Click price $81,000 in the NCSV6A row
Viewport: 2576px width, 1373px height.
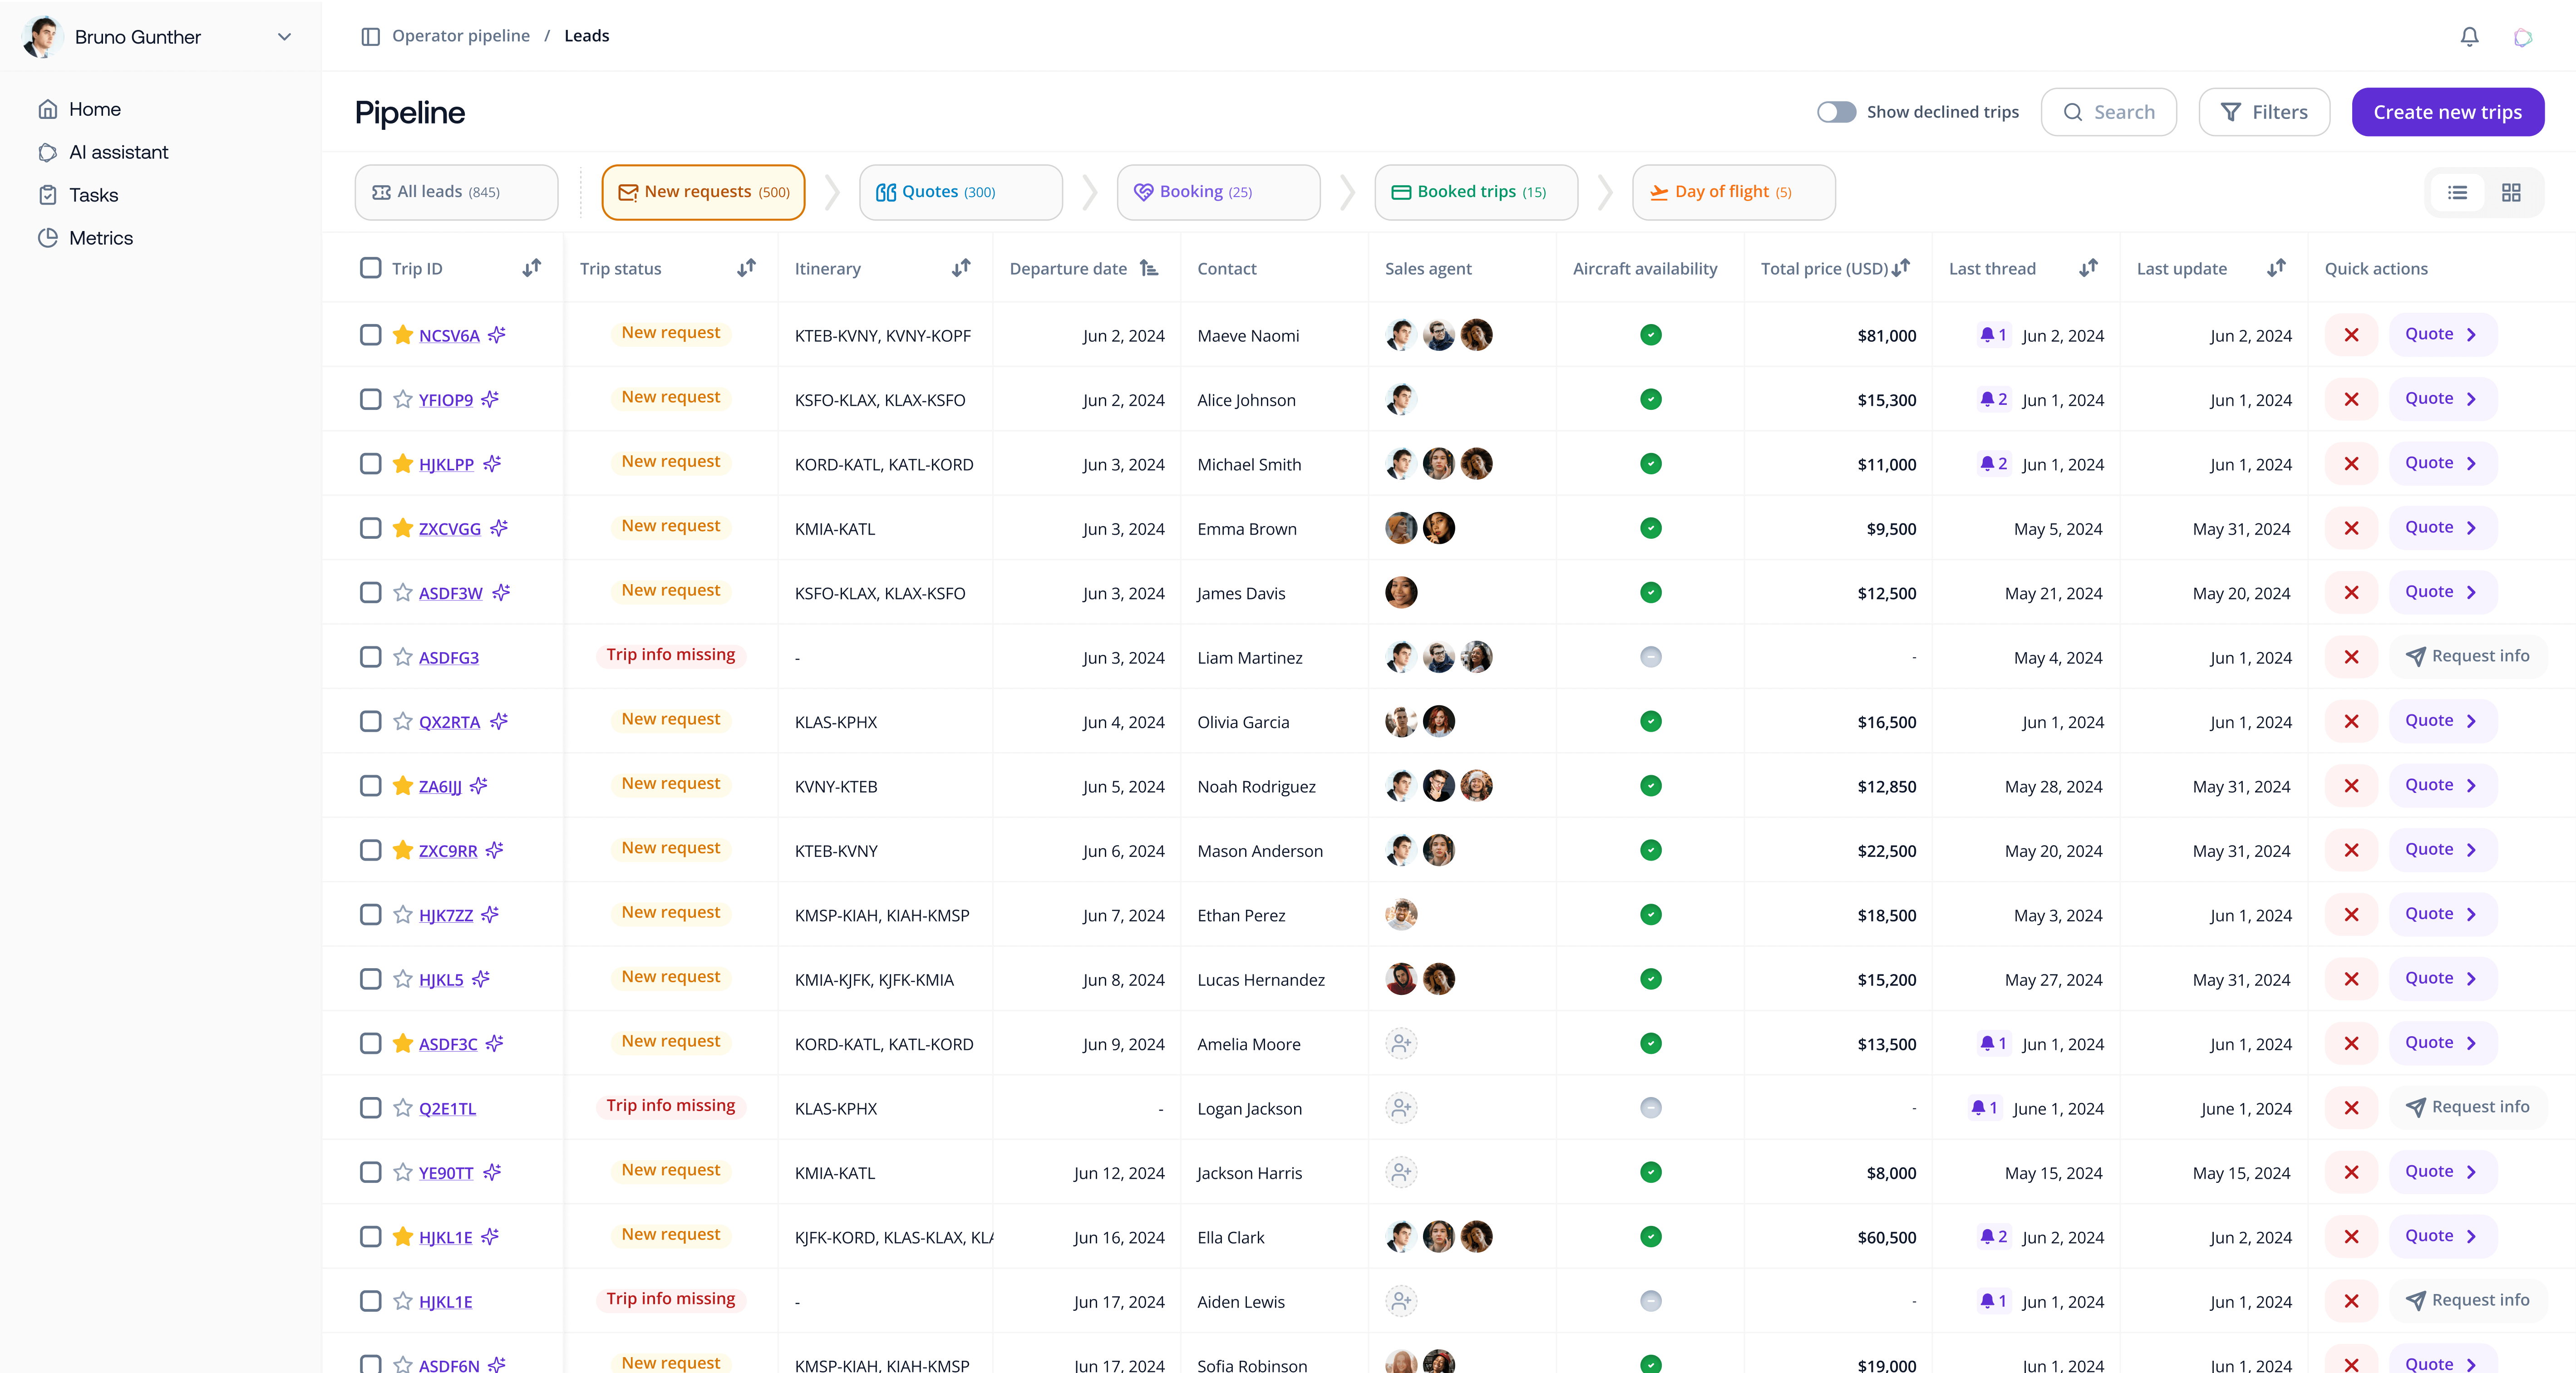pyautogui.click(x=1886, y=336)
